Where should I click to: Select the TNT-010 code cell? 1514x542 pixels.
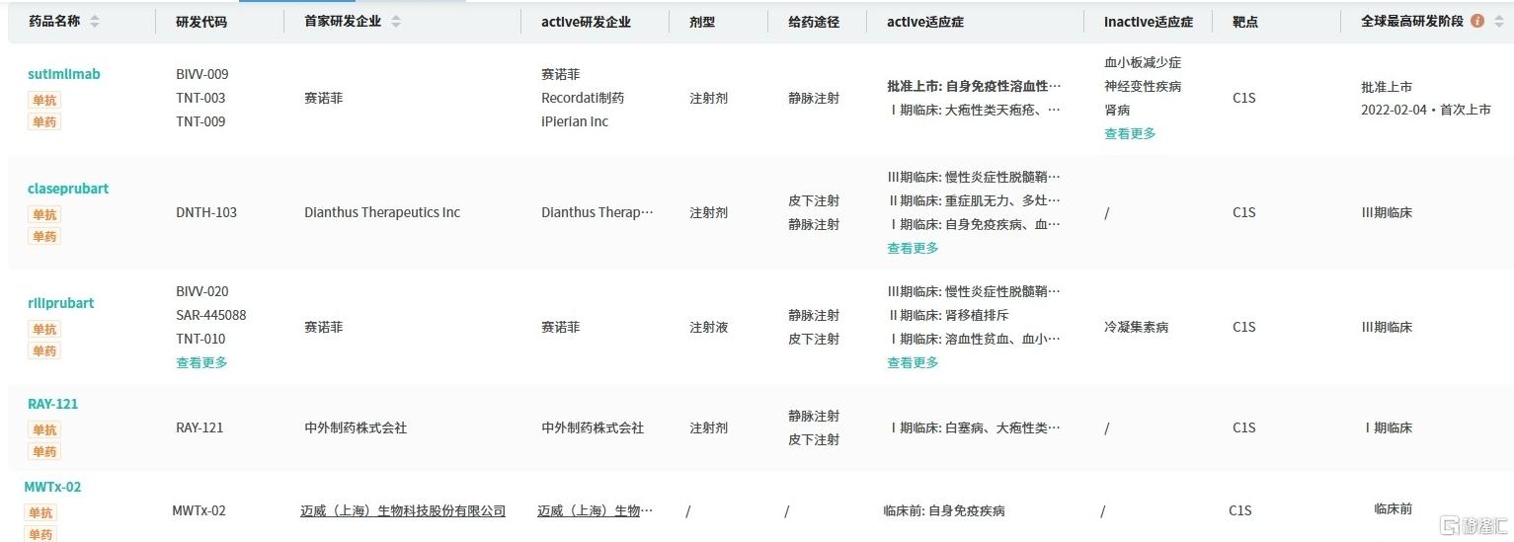[x=200, y=339]
